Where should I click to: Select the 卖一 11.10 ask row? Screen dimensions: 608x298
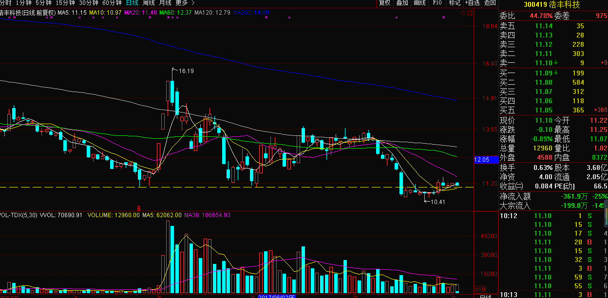click(x=553, y=63)
